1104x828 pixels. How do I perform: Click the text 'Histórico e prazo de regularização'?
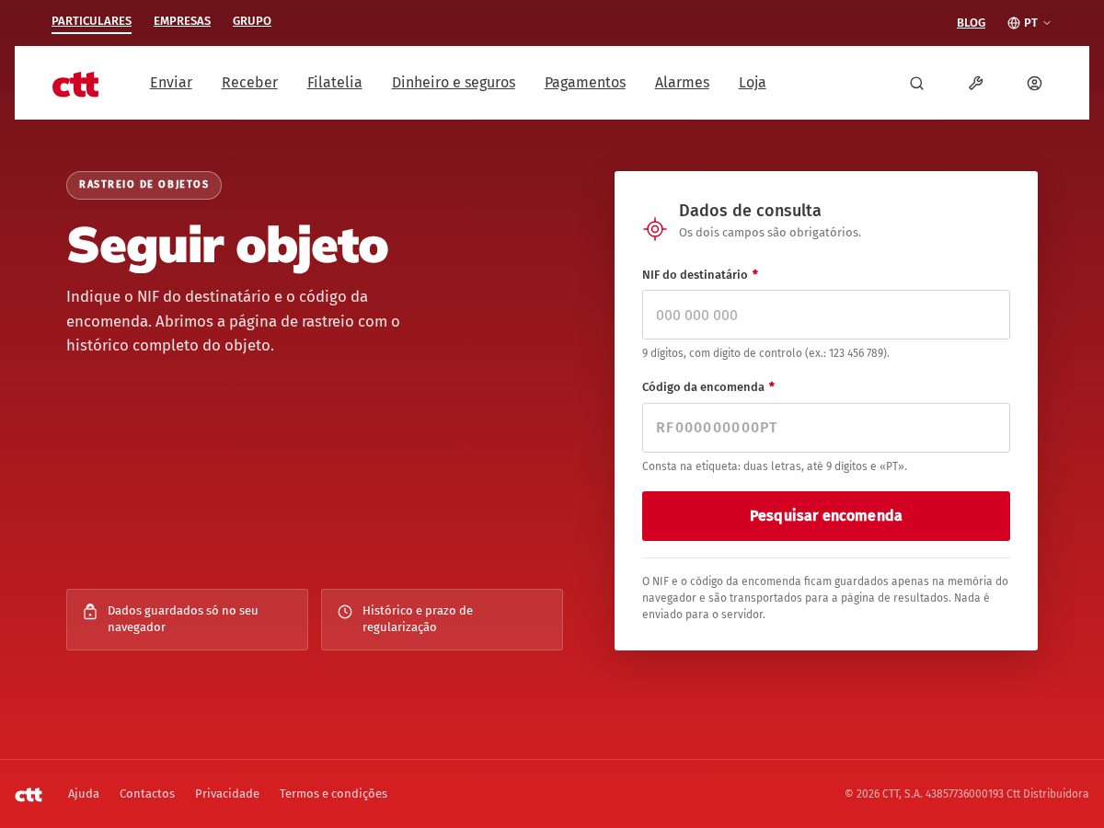coord(418,619)
